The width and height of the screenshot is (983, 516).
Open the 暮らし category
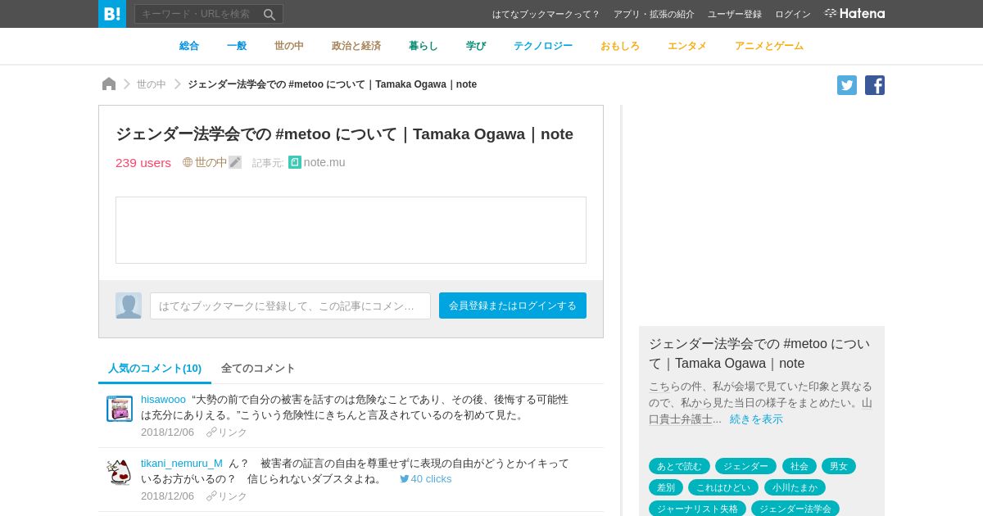(x=424, y=46)
